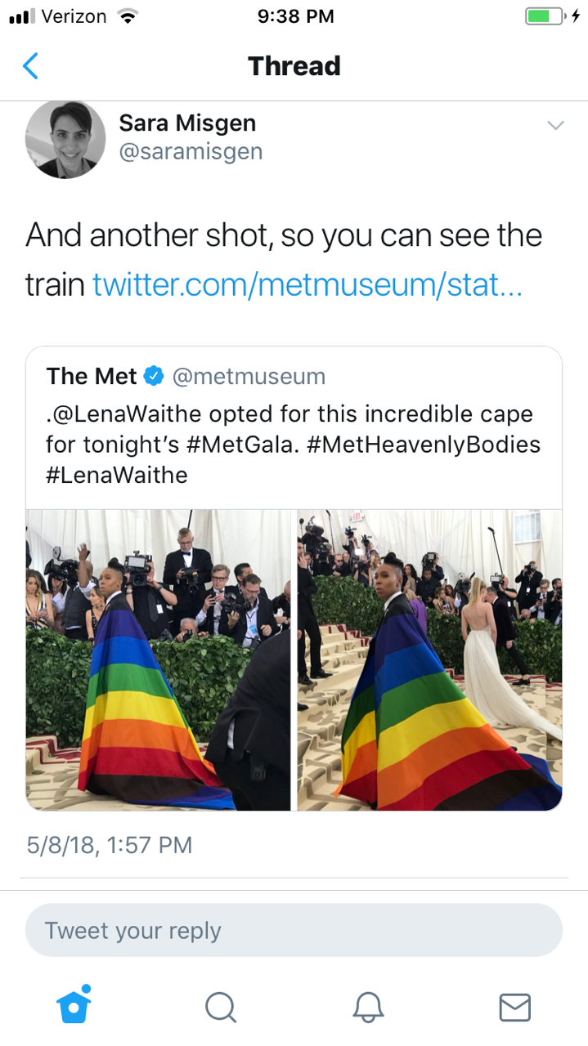Tap the back arrow icon
588x1046 pixels.
30,66
